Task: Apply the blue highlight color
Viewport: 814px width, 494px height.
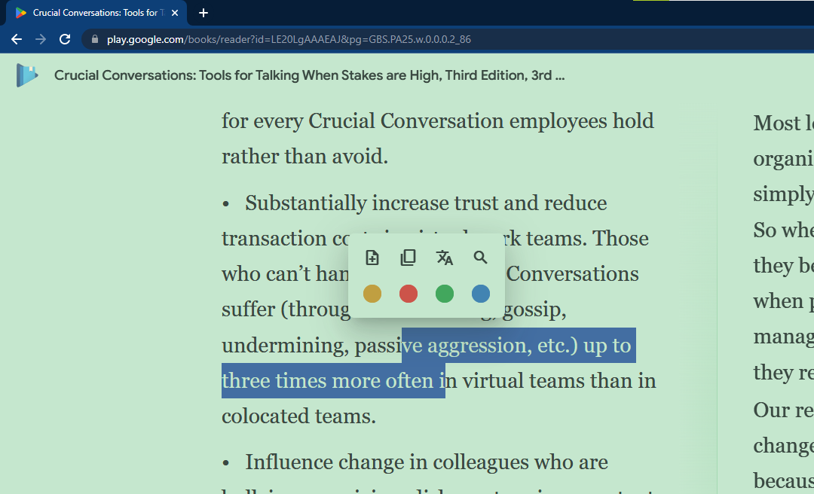Action: pyautogui.click(x=481, y=294)
